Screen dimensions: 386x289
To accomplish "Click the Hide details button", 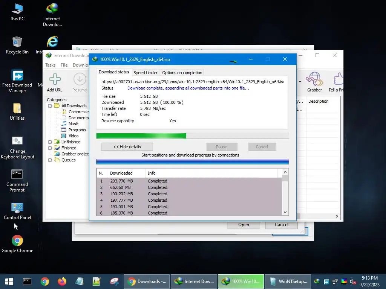I will [127, 147].
